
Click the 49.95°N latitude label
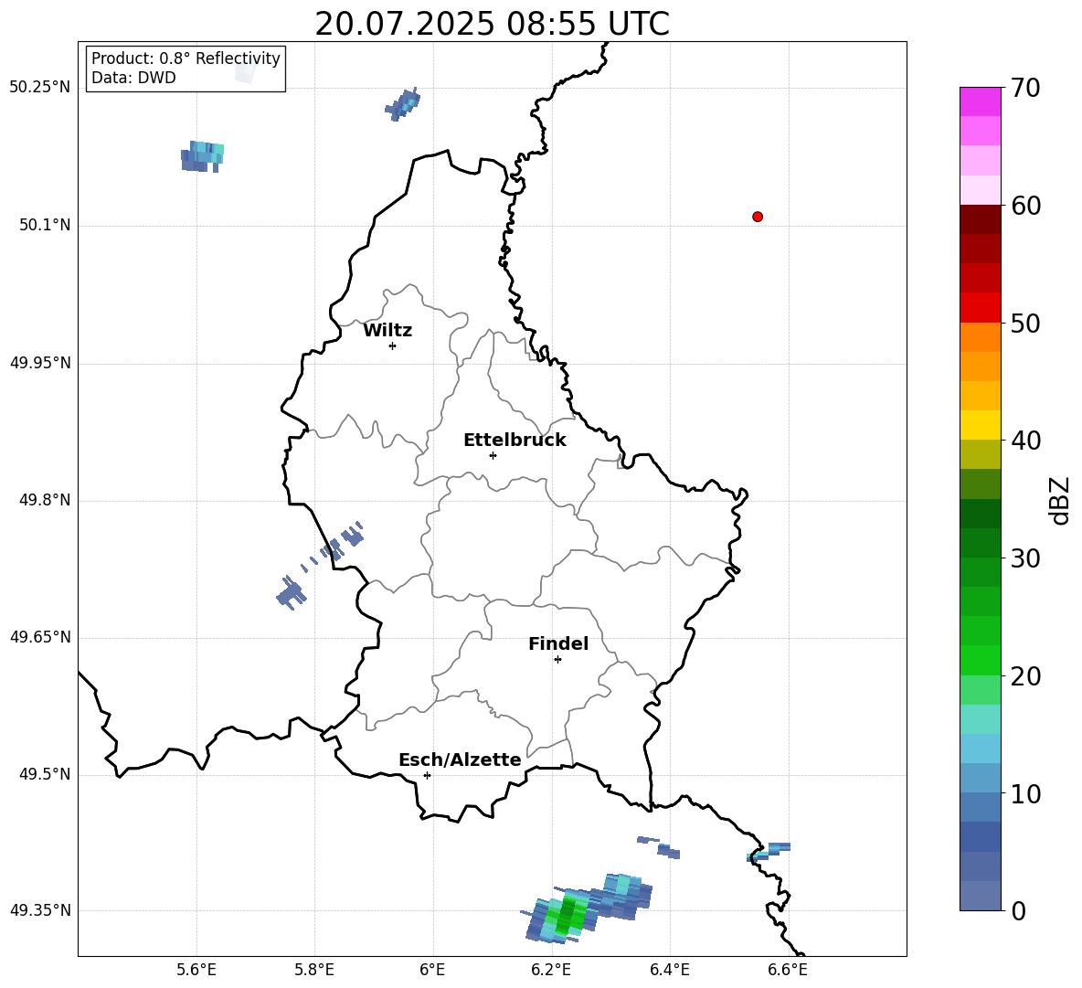[x=40, y=363]
